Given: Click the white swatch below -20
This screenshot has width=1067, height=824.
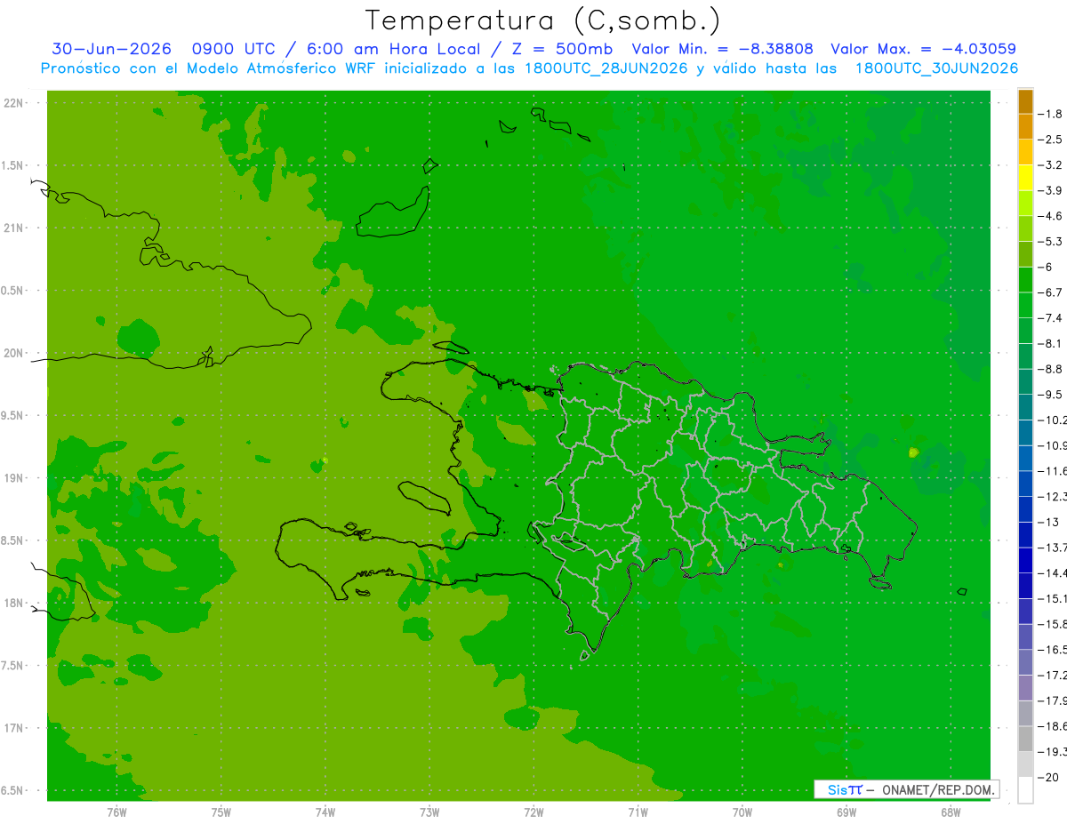Looking at the screenshot, I should 1025,789.
